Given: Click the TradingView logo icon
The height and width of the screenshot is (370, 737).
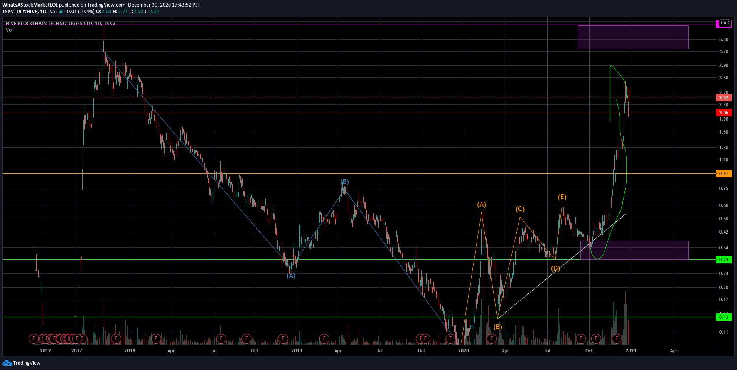Looking at the screenshot, I should coord(7,363).
